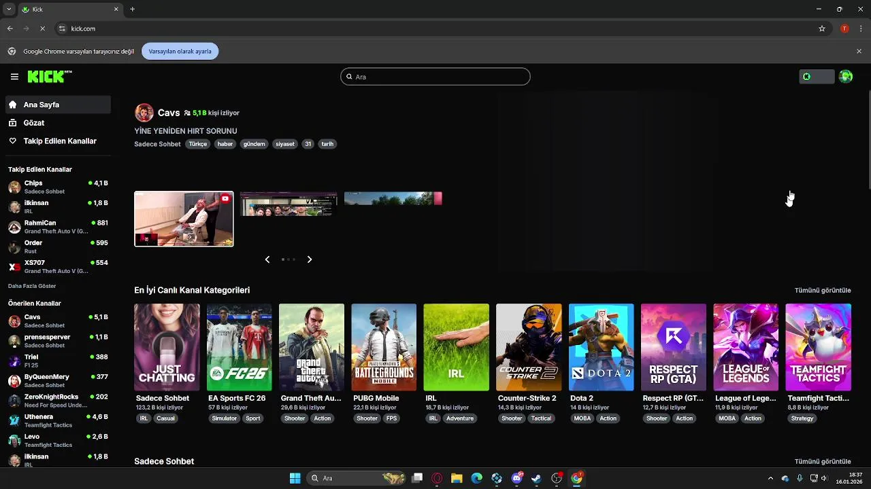Viewport: 871px width, 489px height.
Task: Open File Explorer from the taskbar
Action: (x=457, y=478)
